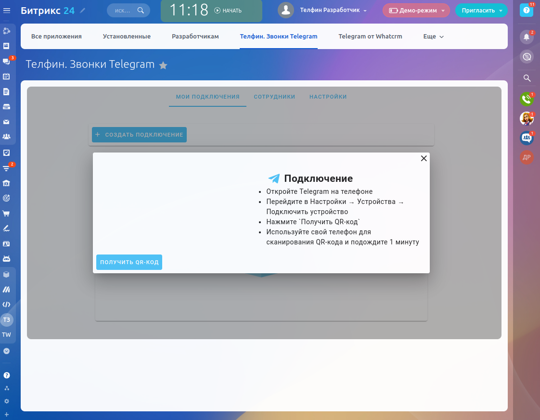Click right panel search magnifier

click(x=527, y=78)
